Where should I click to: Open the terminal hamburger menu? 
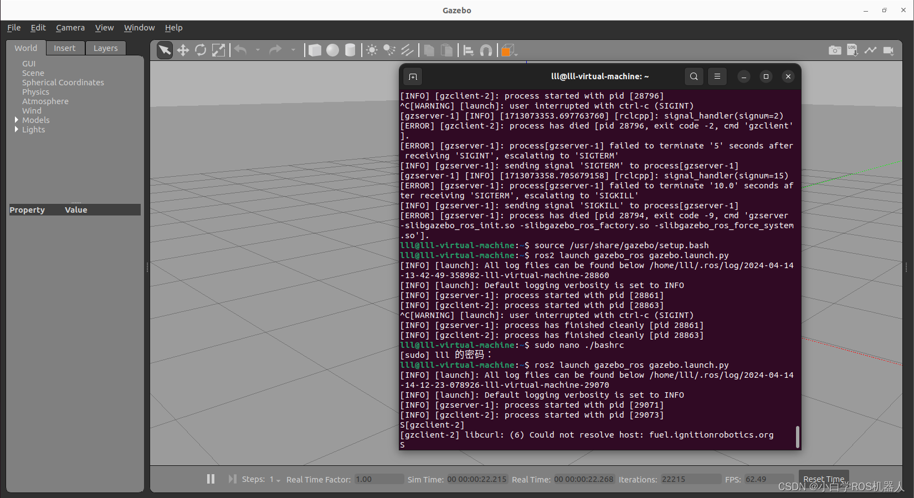717,76
